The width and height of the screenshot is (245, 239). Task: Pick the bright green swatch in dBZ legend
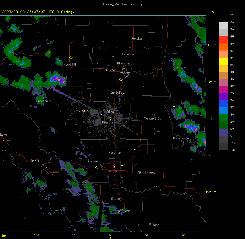click(x=223, y=118)
